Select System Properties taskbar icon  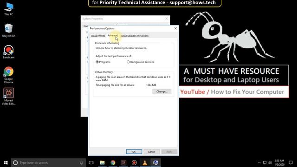(x=155, y=163)
